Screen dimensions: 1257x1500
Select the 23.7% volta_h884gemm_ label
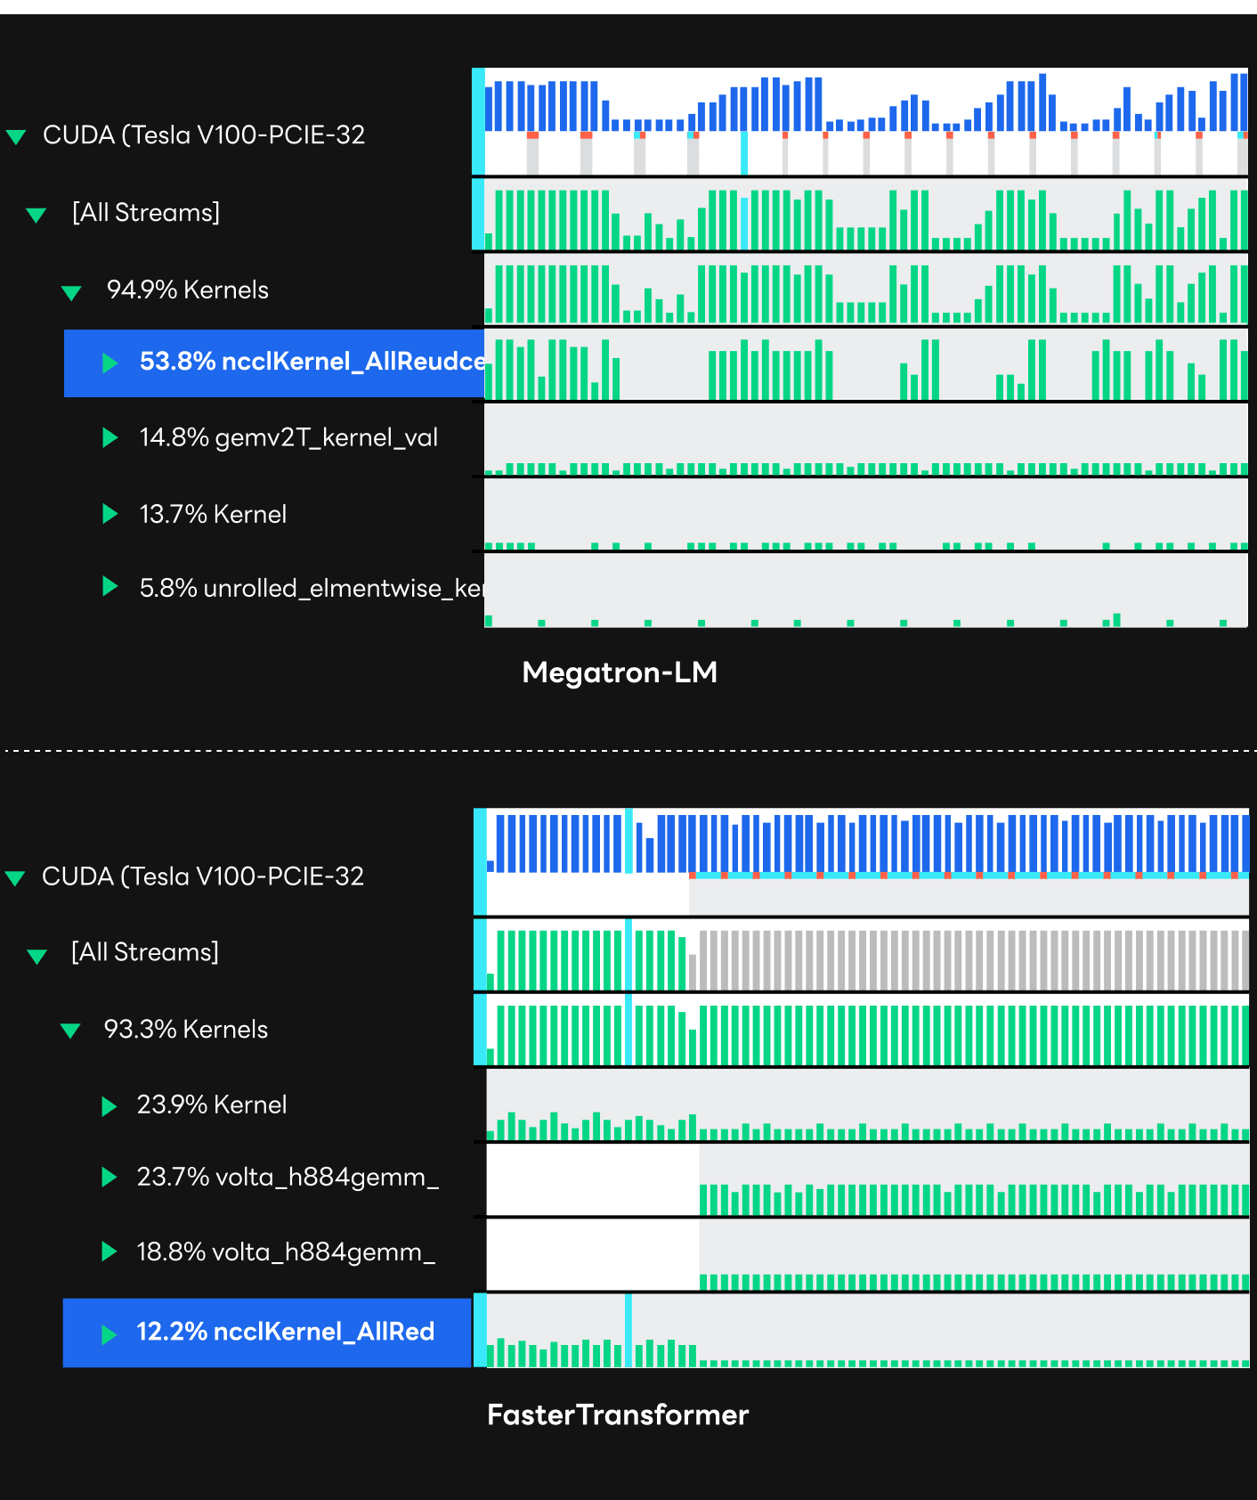click(x=288, y=1177)
